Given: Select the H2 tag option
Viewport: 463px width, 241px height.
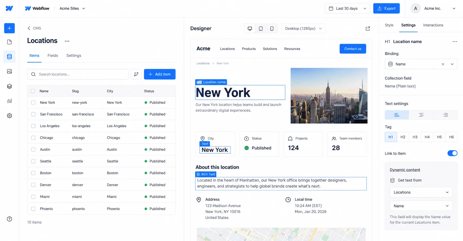Looking at the screenshot, I should 403,137.
